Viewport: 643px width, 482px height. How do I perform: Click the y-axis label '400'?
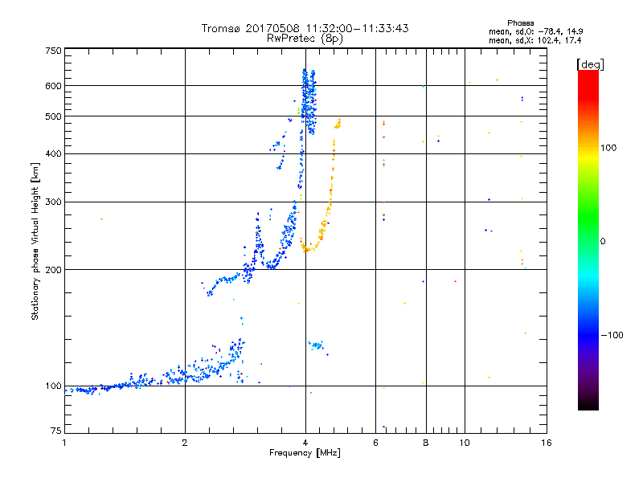[x=53, y=153]
